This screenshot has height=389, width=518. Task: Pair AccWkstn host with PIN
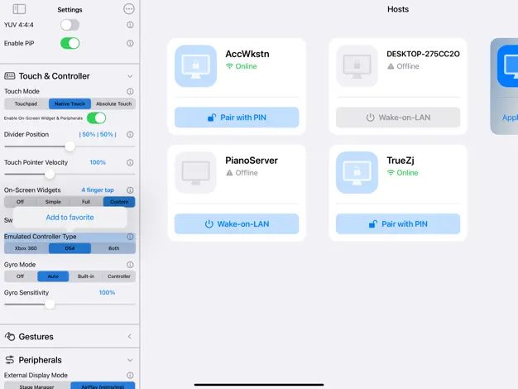click(237, 118)
